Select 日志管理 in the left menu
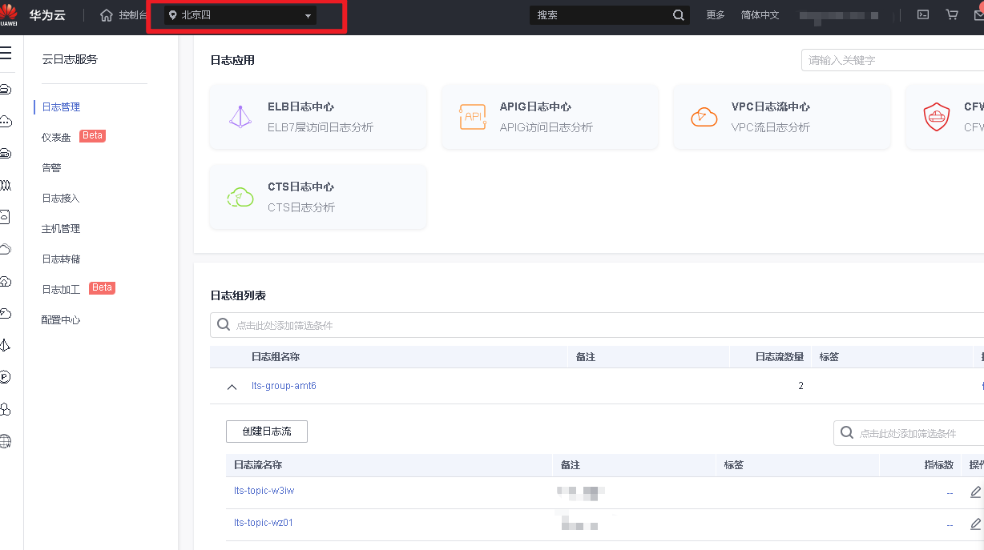This screenshot has width=984, height=550. coord(61,107)
